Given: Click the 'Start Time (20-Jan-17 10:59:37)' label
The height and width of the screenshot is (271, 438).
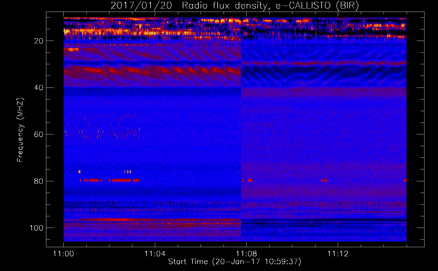Looking at the screenshot, I should tap(235, 262).
